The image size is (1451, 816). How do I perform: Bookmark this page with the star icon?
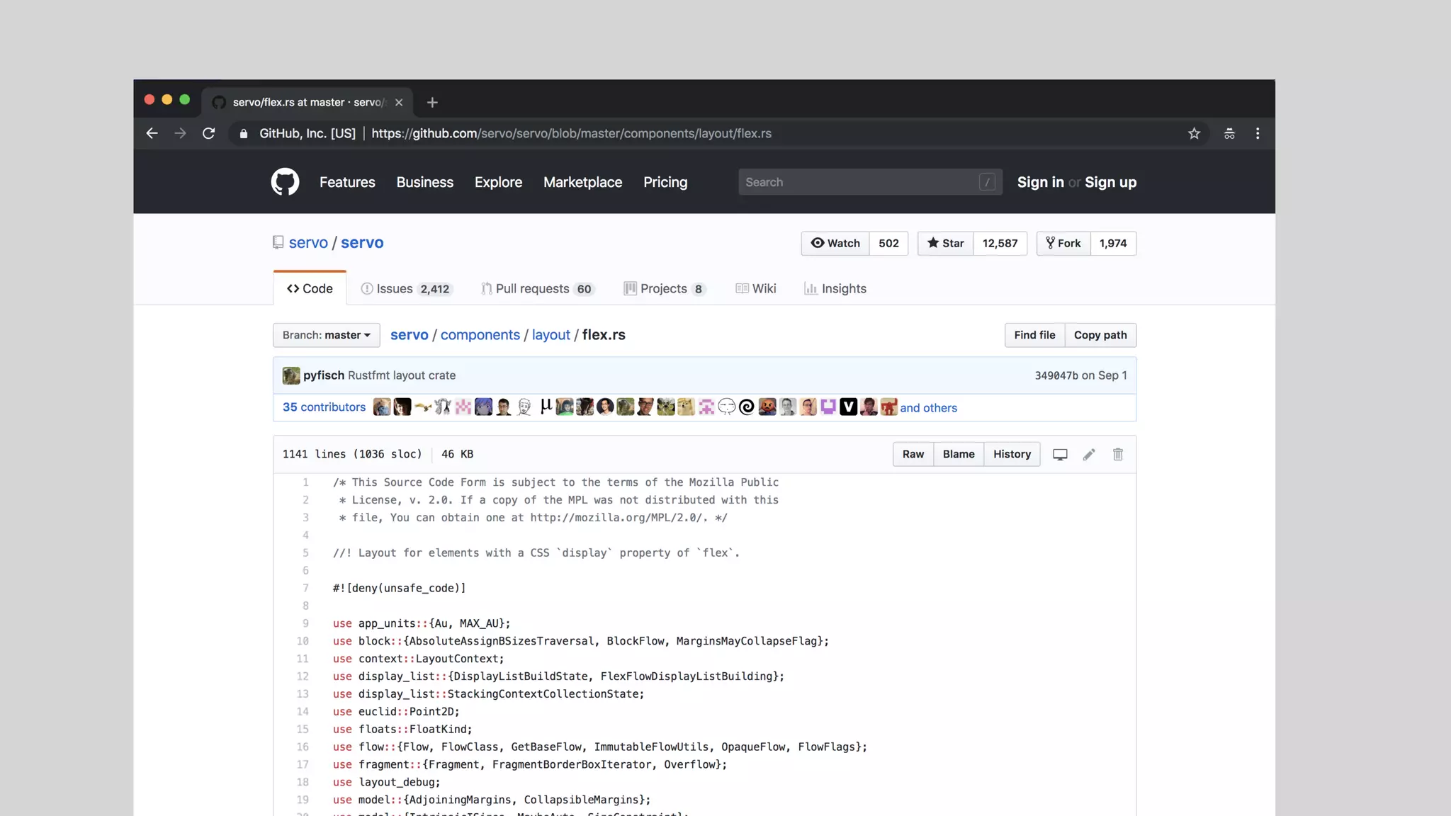pyautogui.click(x=1194, y=133)
